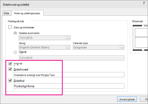Viewport: 148px width, 104px height.
Task: Select the Opdater automatisk radio button
Action: [x=15, y=33]
